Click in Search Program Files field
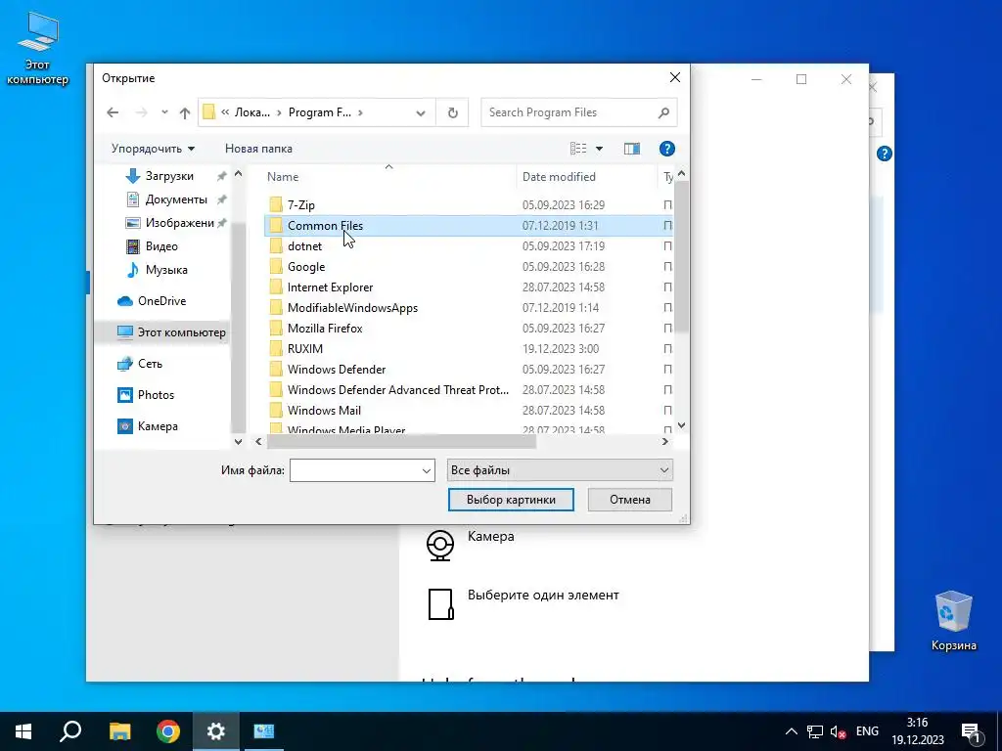 tap(569, 112)
